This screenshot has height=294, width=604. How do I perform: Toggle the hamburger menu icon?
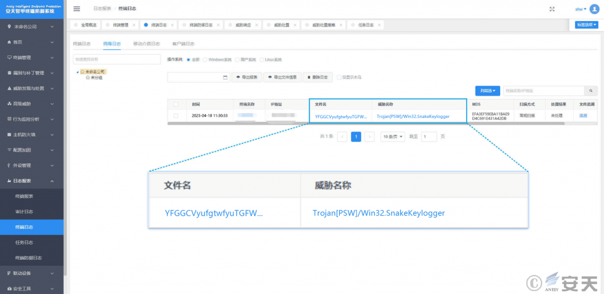coord(77,9)
